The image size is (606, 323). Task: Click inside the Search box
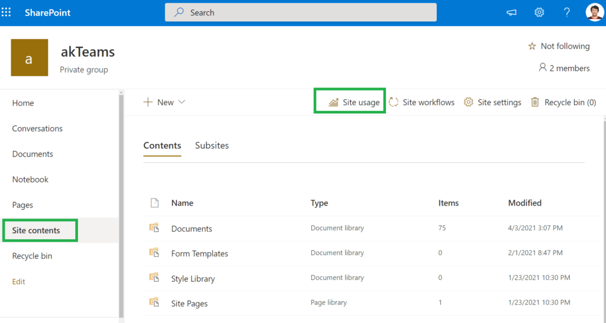coord(301,12)
